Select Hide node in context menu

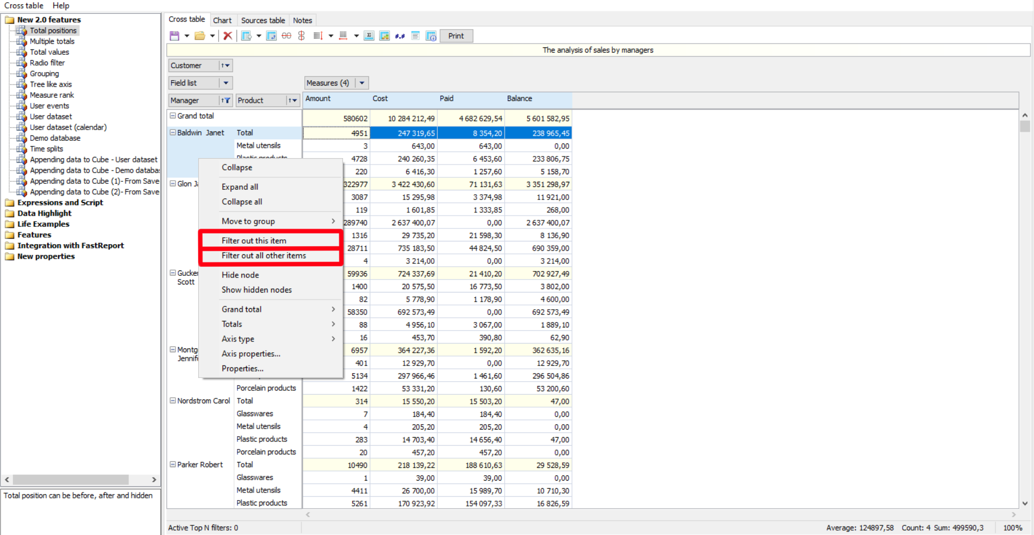tap(240, 275)
